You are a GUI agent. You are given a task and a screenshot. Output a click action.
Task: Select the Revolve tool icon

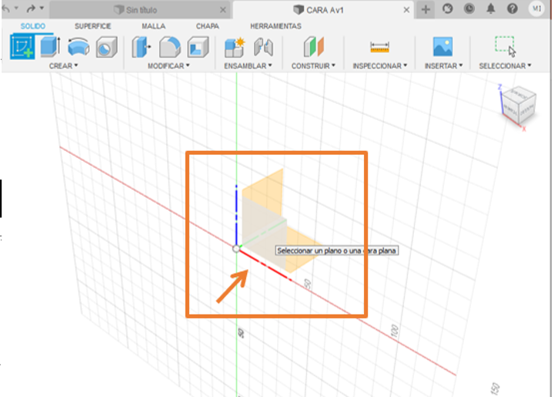[78, 47]
